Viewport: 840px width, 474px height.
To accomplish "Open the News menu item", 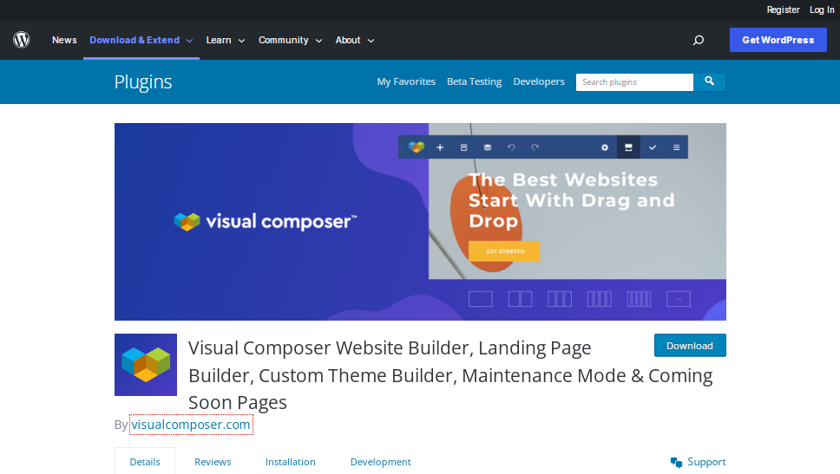I will point(64,40).
